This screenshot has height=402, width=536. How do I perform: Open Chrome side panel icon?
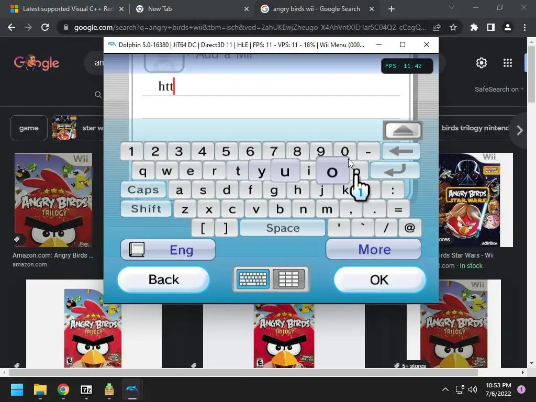(x=491, y=27)
